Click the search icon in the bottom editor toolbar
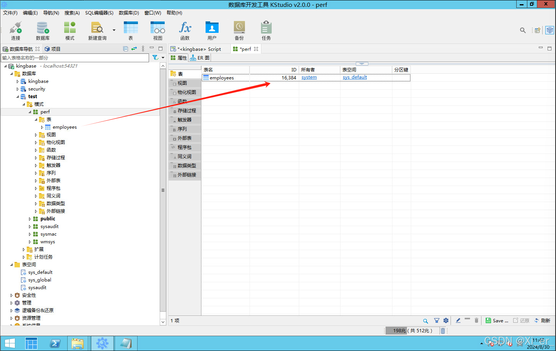The width and height of the screenshot is (556, 351). [425, 321]
